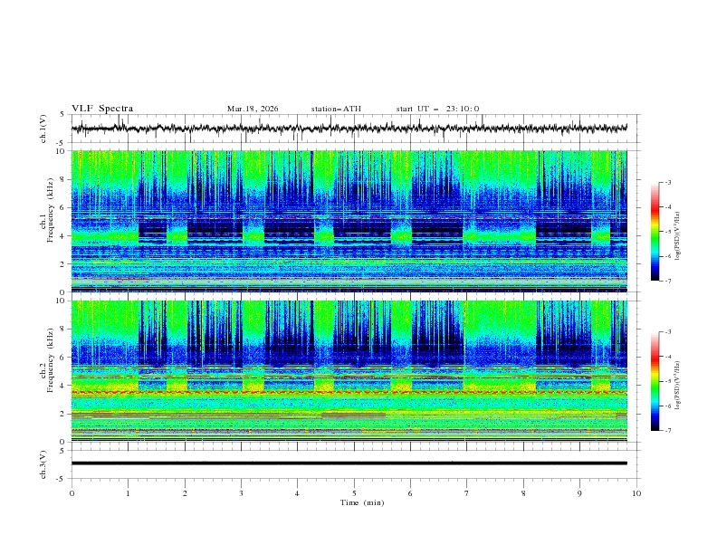Screen dimensions: 717x554
Task: Click time axis tick label '1'
Action: (x=128, y=493)
